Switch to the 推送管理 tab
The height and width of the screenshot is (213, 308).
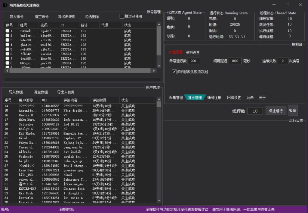point(195,97)
